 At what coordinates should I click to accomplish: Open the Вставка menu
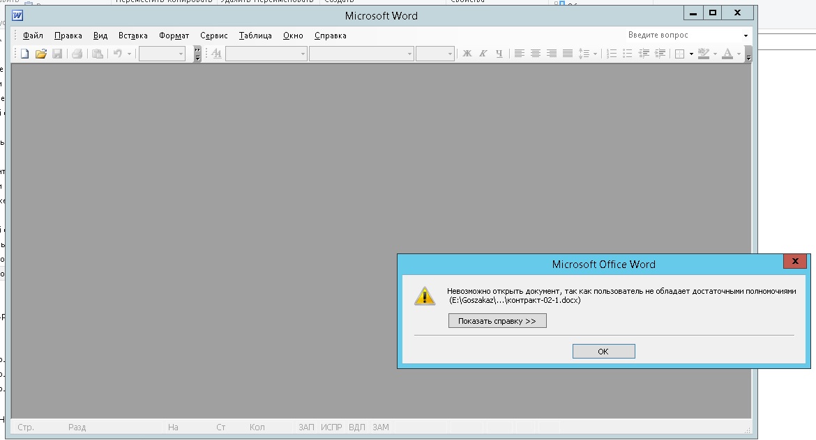tap(133, 36)
